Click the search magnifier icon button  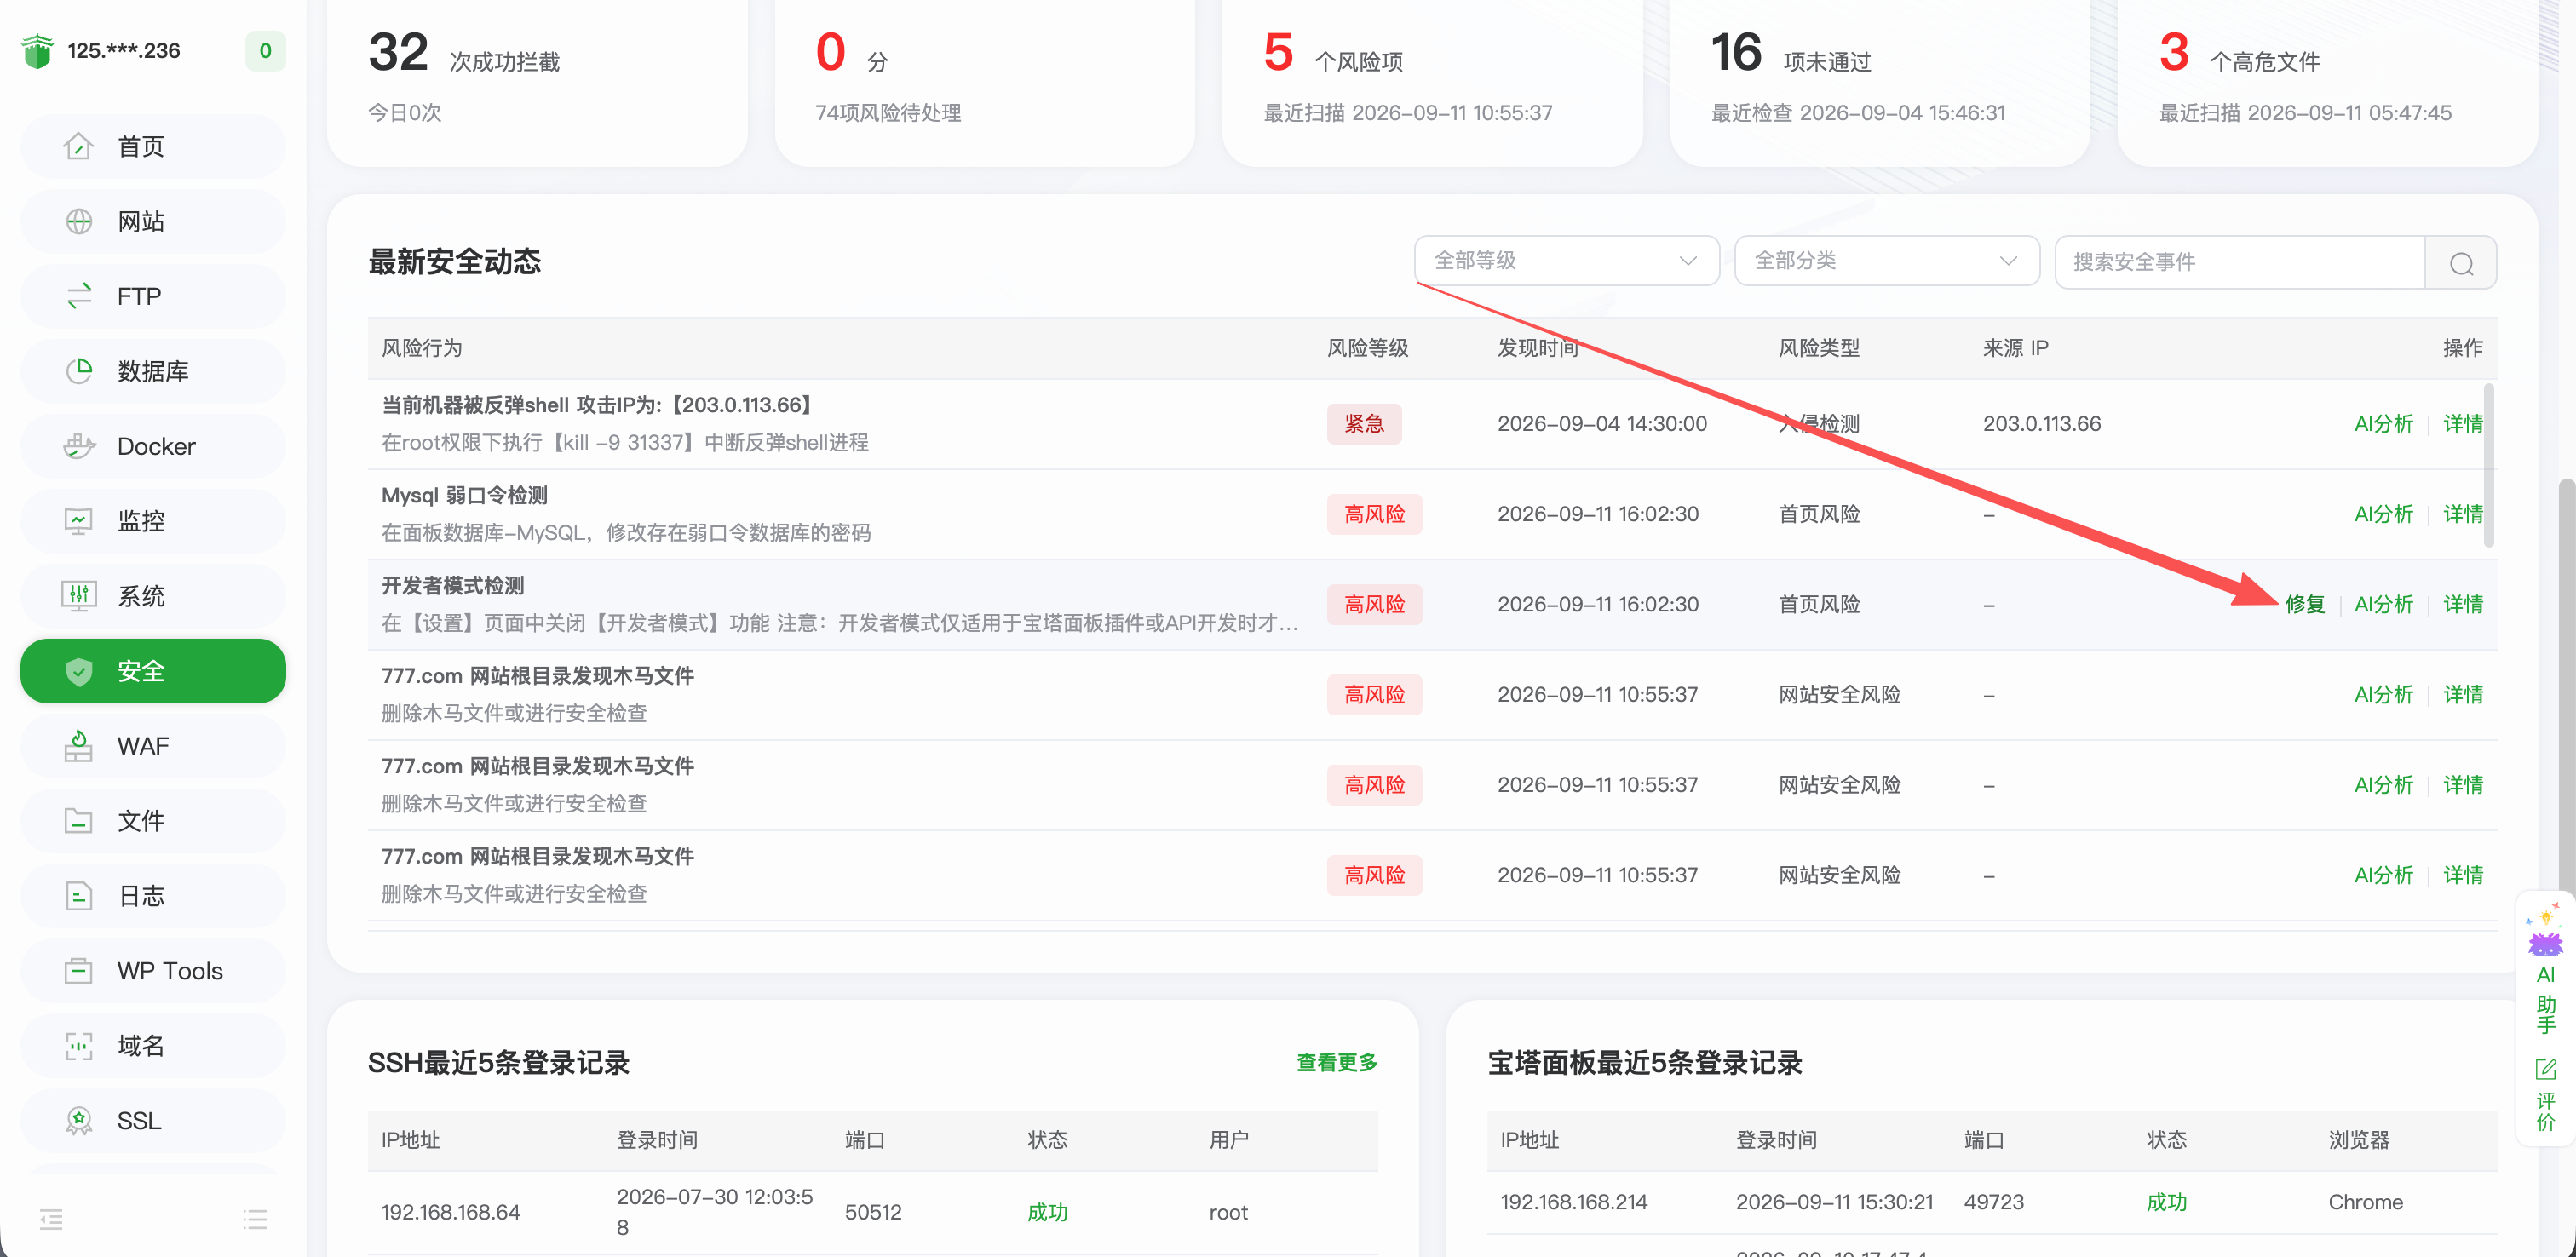pos(2461,262)
